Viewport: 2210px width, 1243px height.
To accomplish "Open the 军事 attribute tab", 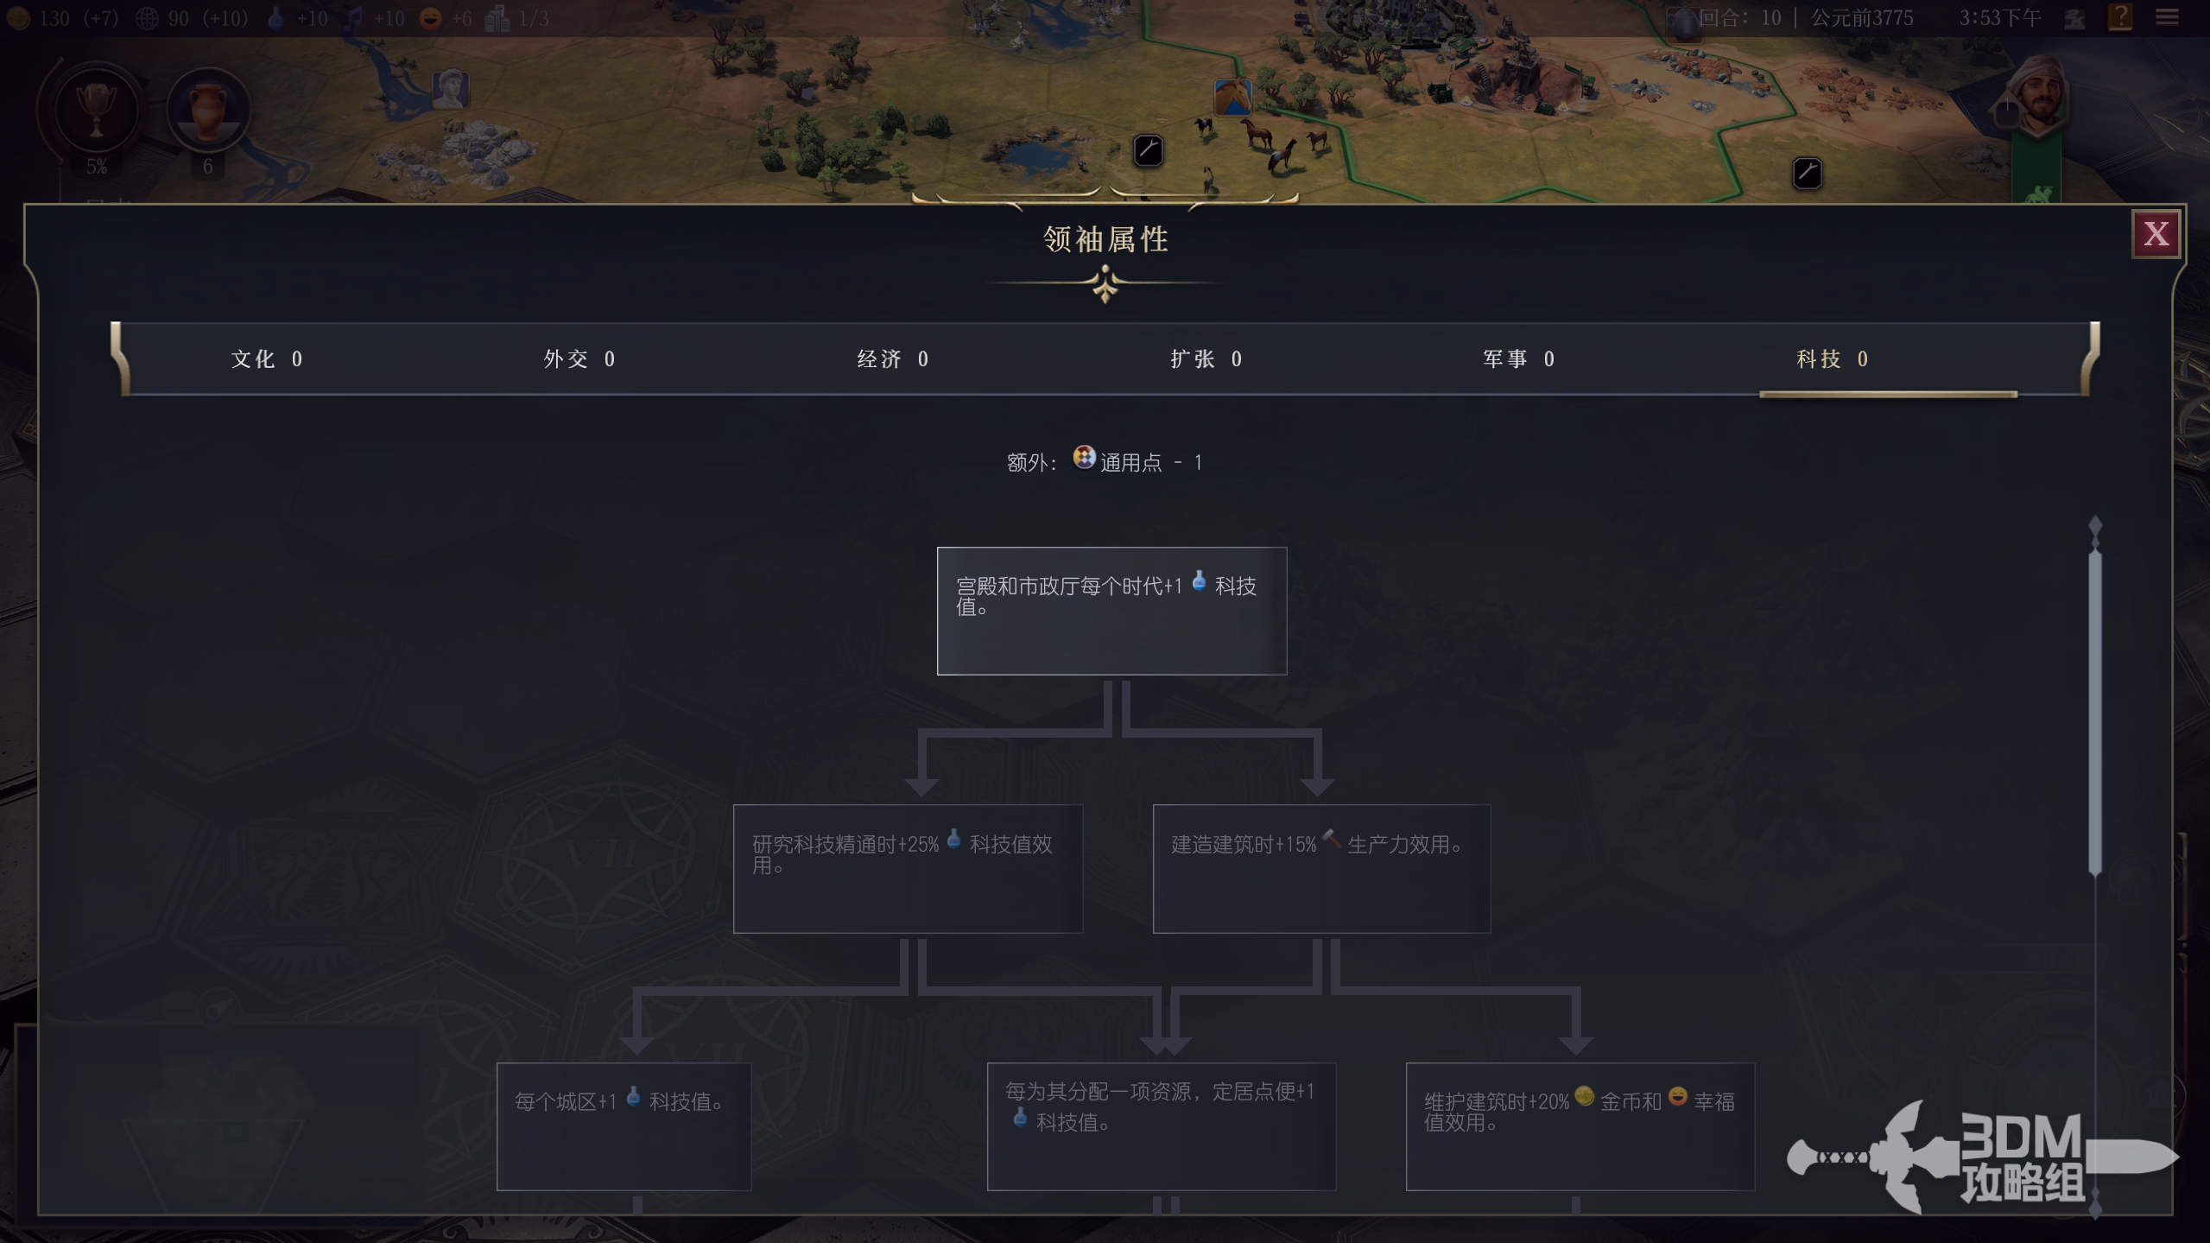I will pos(1519,359).
